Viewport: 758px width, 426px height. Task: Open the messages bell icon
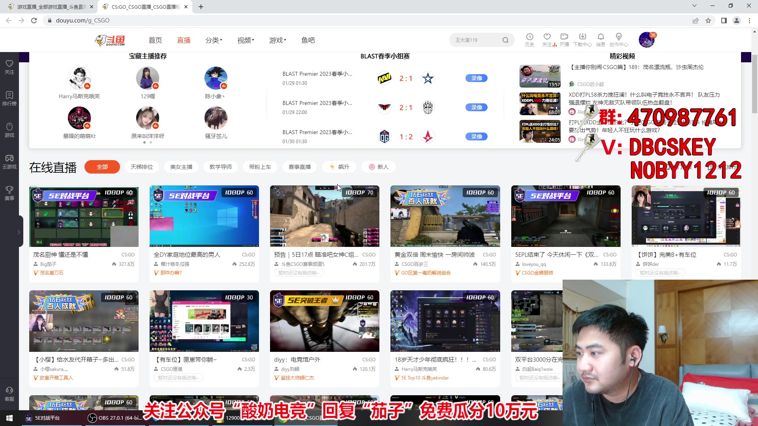tap(600, 37)
